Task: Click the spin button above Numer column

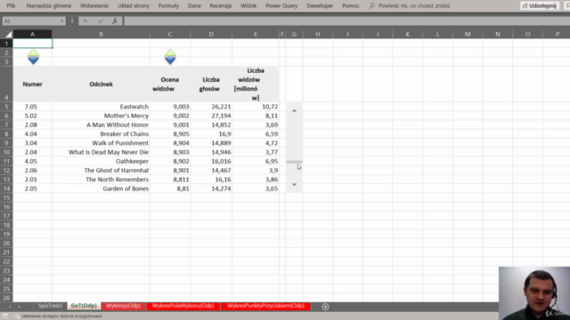Action: click(33, 57)
